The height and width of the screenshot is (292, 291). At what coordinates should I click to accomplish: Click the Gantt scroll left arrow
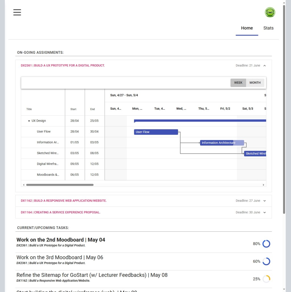(x=24, y=185)
